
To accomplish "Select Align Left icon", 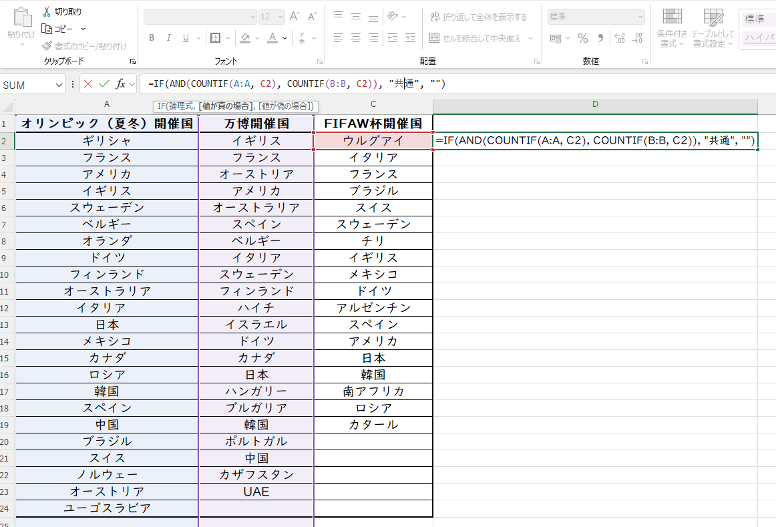I will pyautogui.click(x=339, y=37).
